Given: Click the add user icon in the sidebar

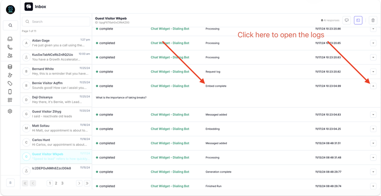Looking at the screenshot, I should pos(10,75).
